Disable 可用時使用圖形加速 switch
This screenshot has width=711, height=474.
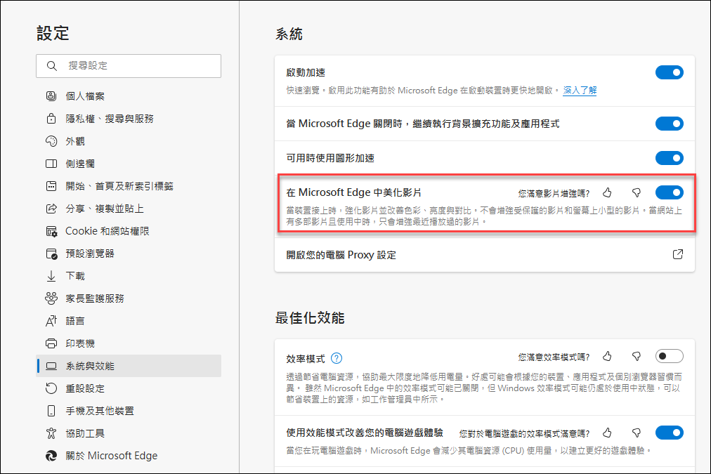(x=670, y=158)
